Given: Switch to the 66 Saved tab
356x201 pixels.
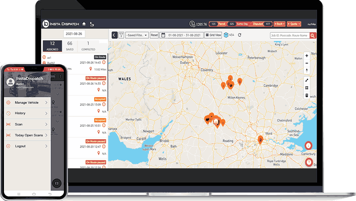Looking at the screenshot, I should coord(70,46).
